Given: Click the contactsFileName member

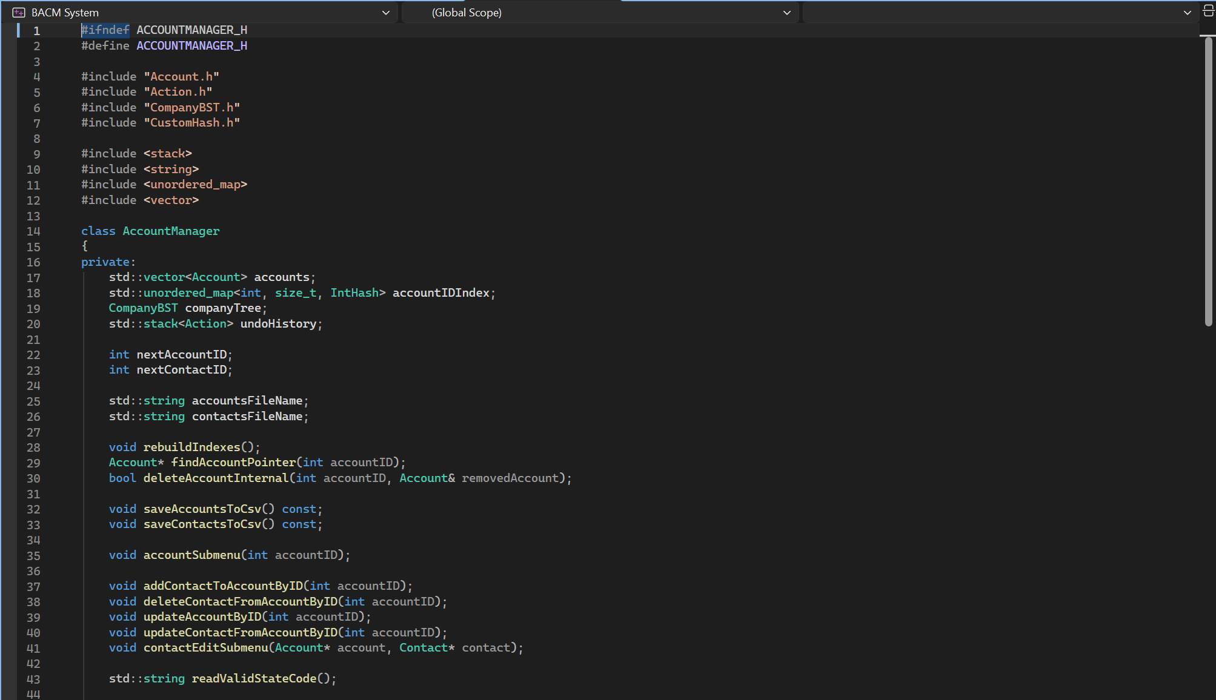Looking at the screenshot, I should tap(247, 416).
